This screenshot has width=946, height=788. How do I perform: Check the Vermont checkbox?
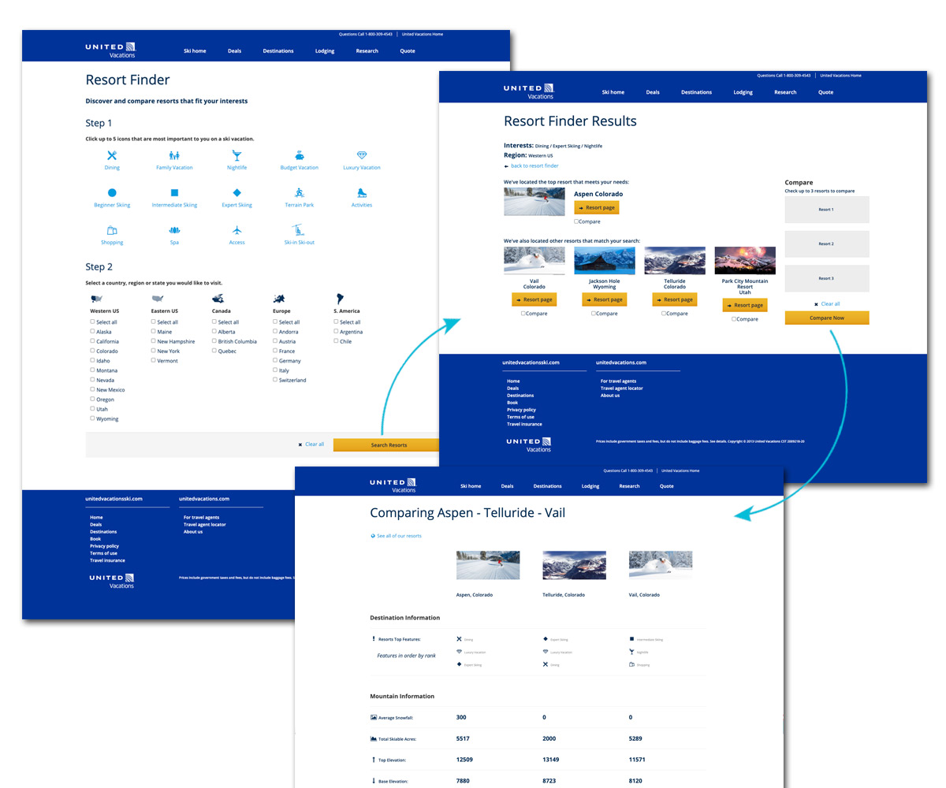pos(154,360)
